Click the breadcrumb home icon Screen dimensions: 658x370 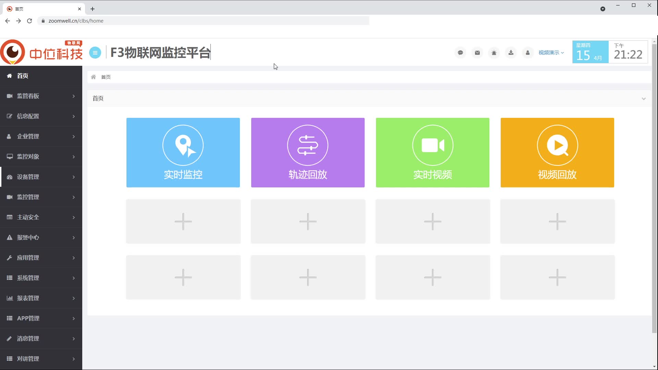[93, 77]
